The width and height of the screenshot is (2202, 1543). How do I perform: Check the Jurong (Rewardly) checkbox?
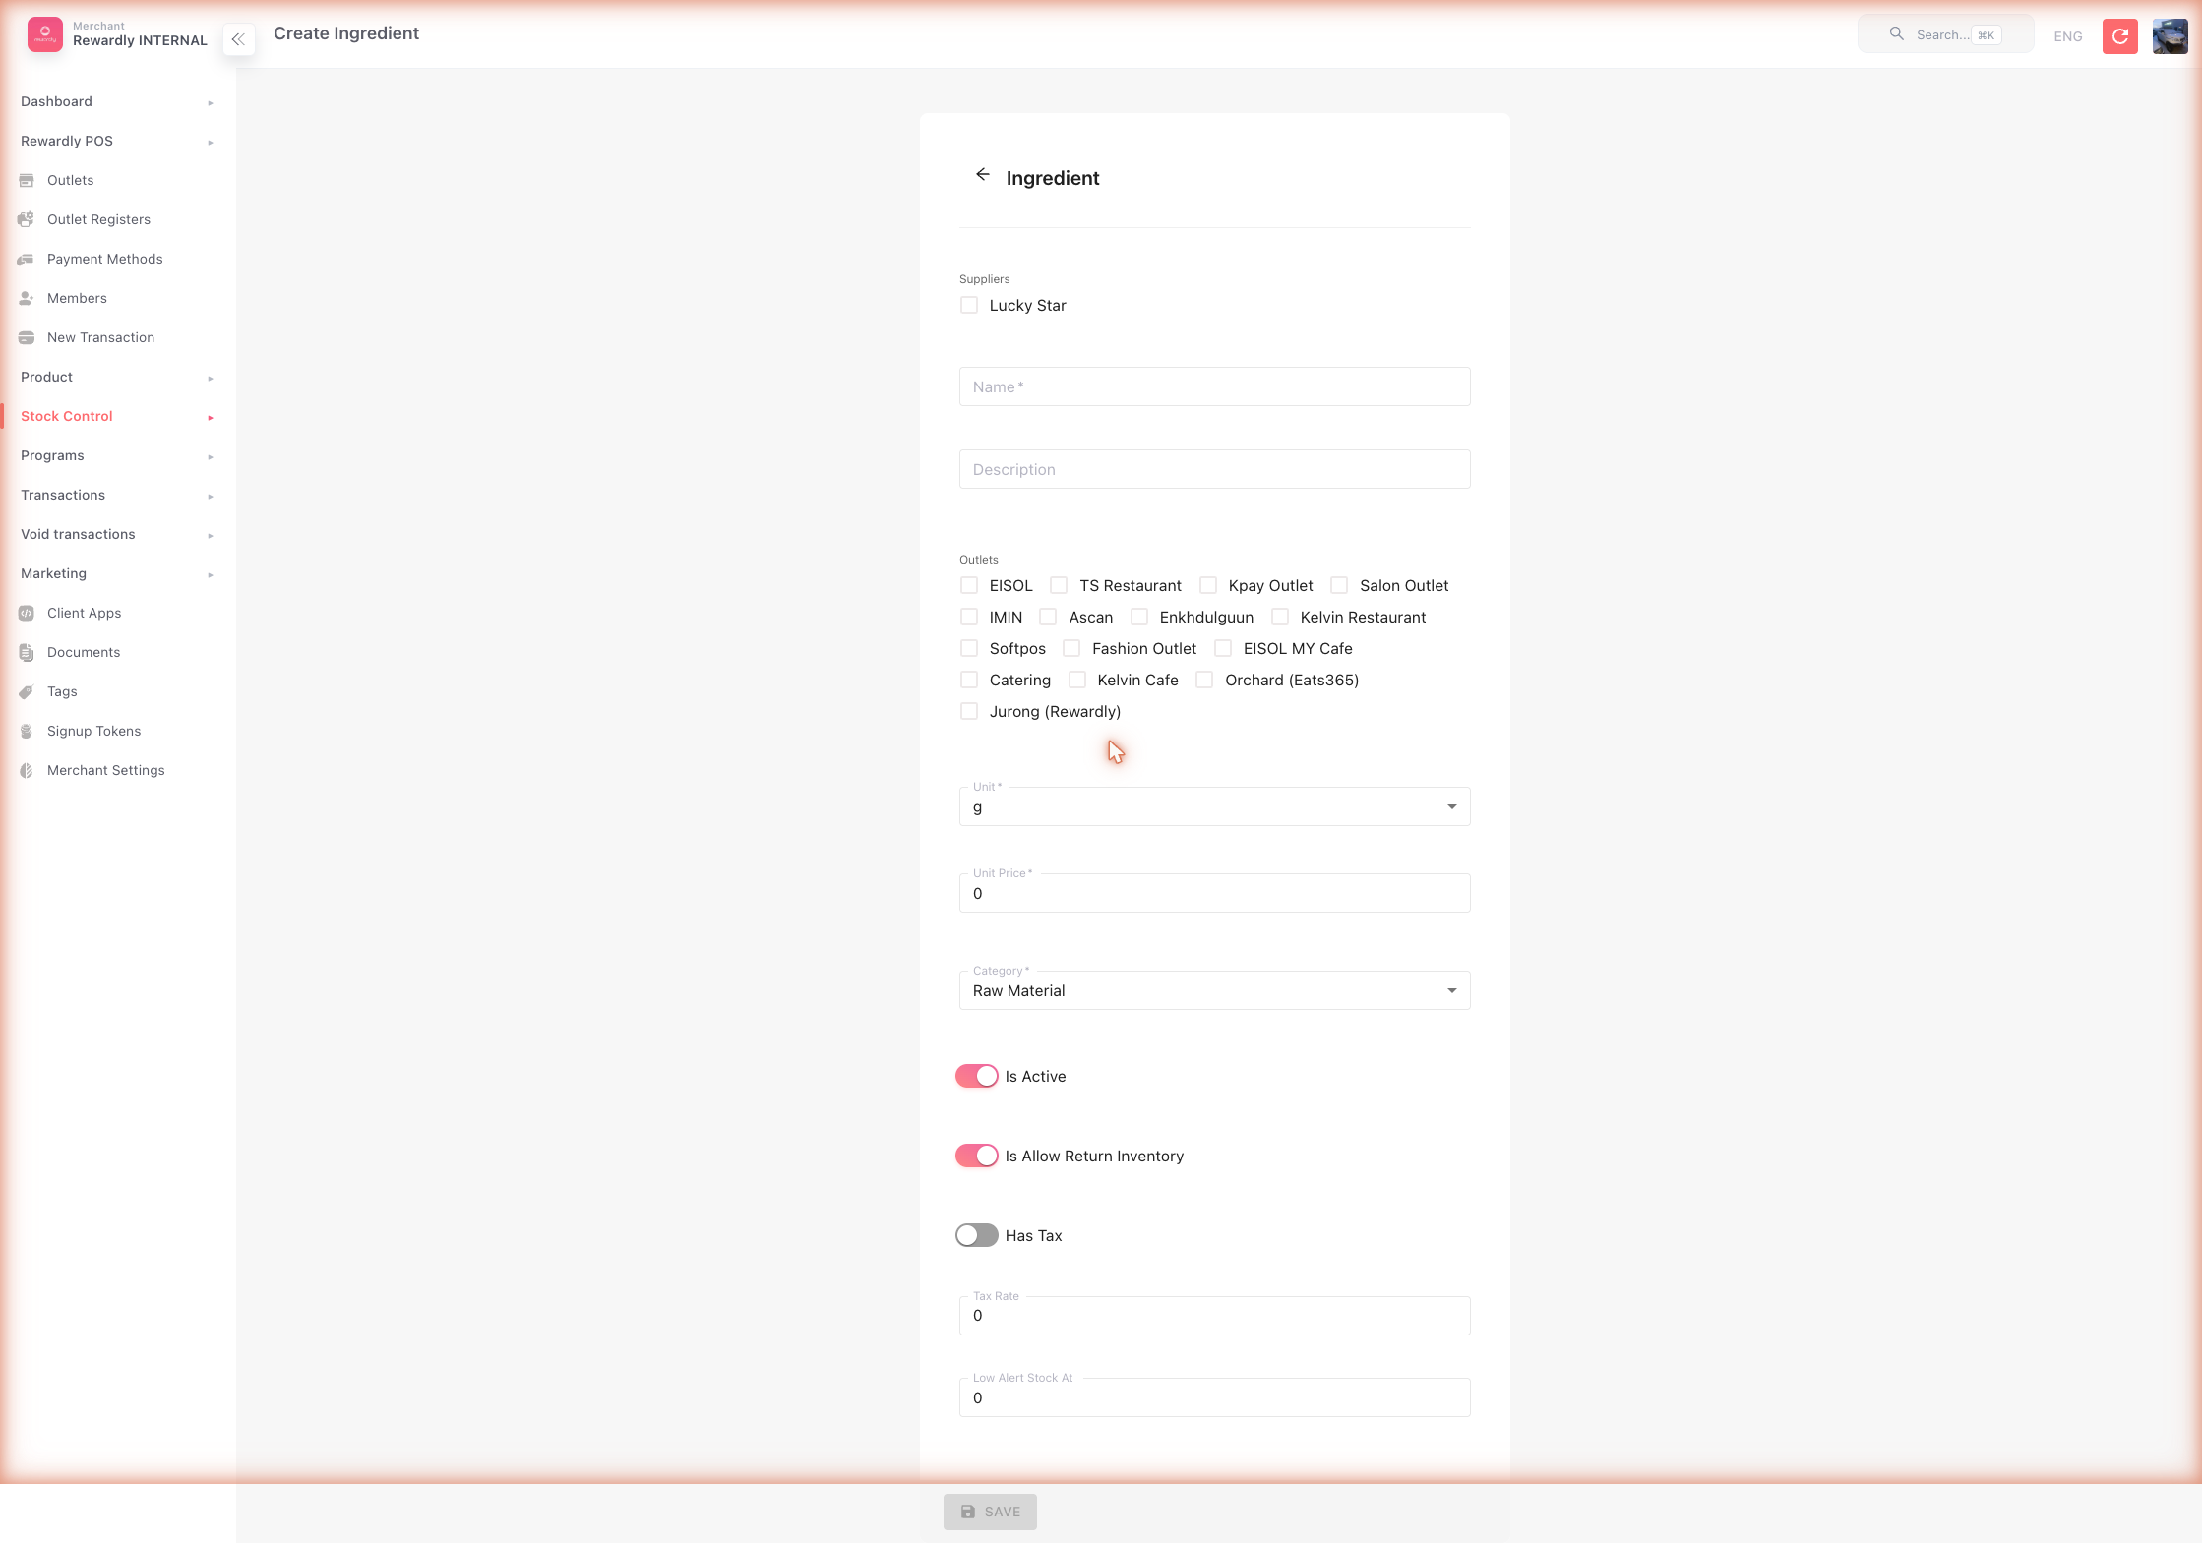tap(969, 711)
